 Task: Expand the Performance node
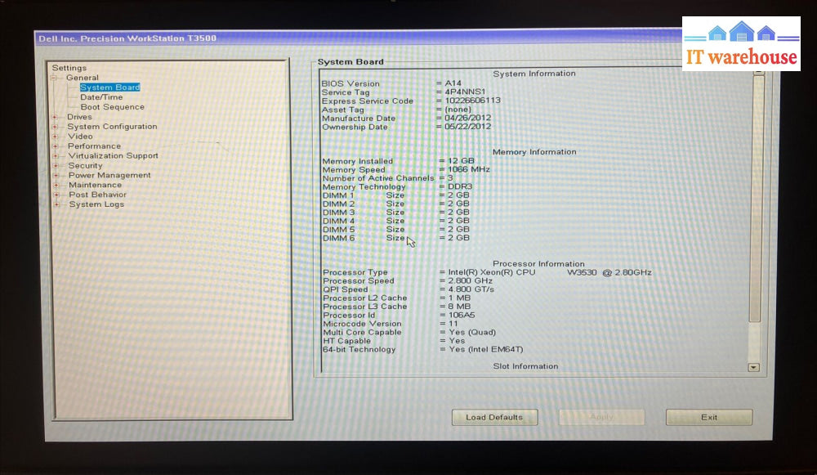coord(55,146)
